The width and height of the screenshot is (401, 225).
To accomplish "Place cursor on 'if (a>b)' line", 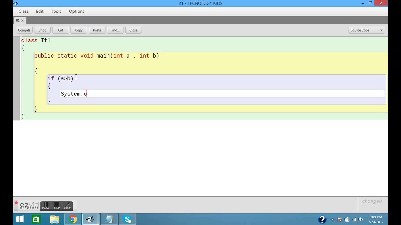I will coord(60,78).
